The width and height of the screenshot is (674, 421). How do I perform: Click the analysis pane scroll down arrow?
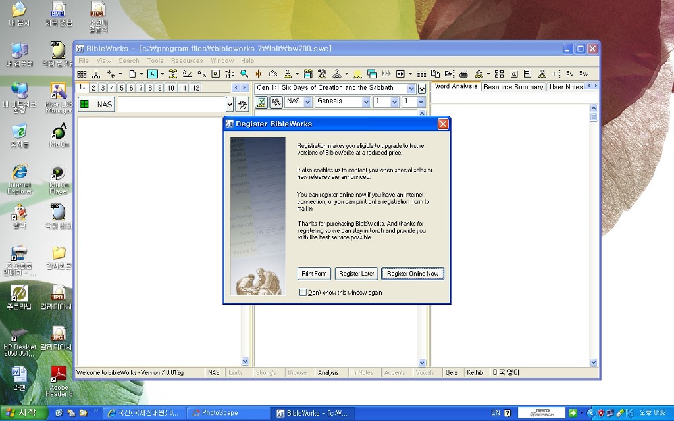pyautogui.click(x=594, y=362)
